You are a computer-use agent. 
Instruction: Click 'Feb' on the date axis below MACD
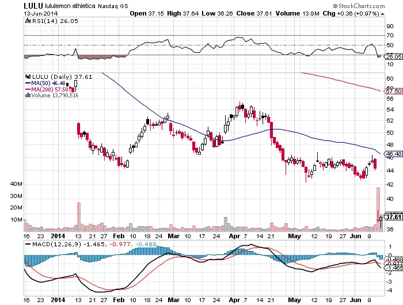tap(119, 300)
